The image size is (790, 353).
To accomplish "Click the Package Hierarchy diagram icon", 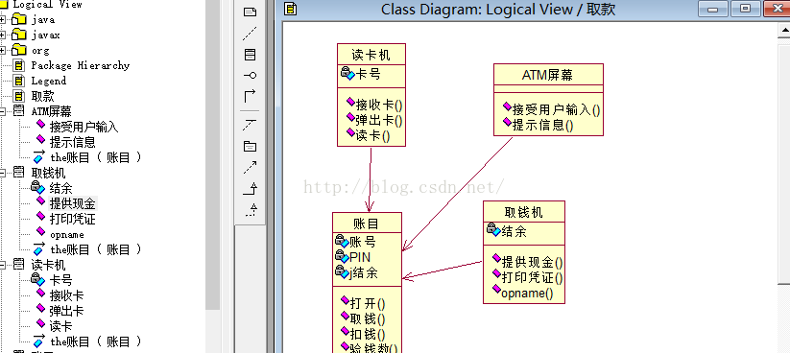I will coord(18,65).
